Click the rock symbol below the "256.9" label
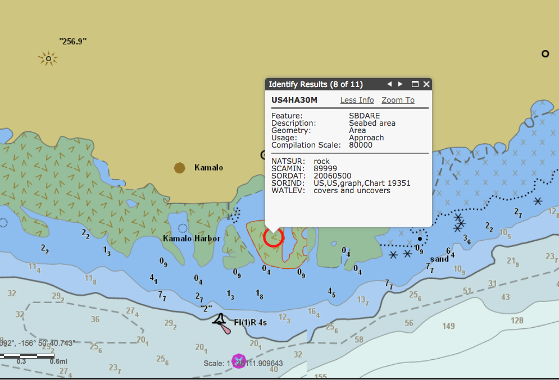559x380 pixels. (48, 58)
